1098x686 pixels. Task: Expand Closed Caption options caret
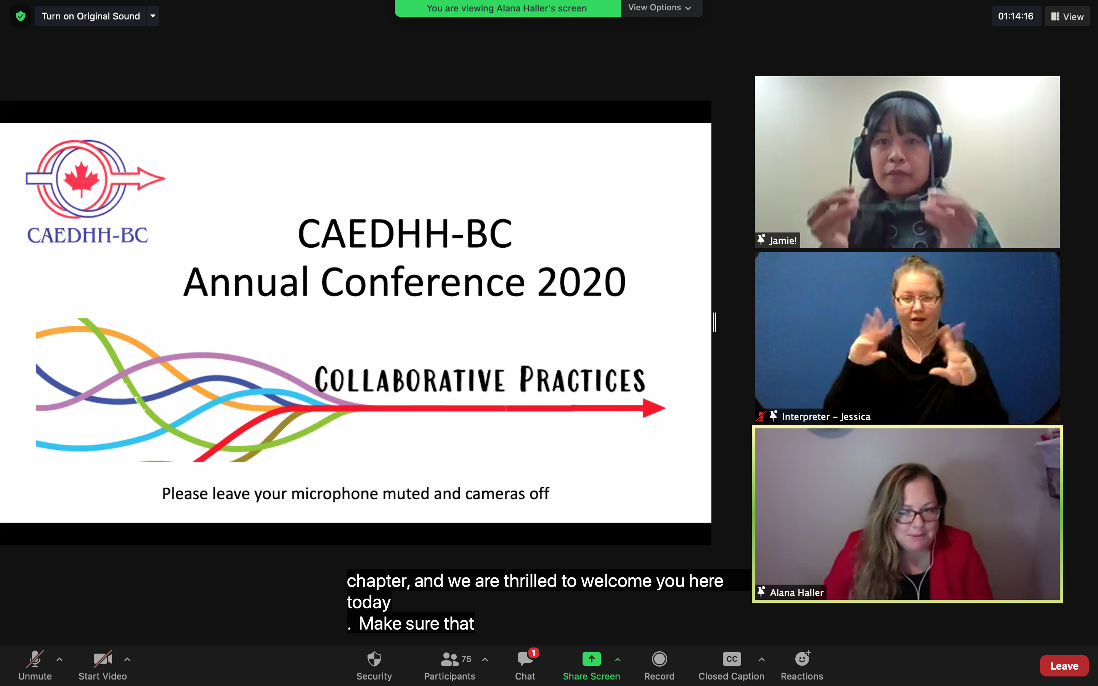(x=762, y=659)
